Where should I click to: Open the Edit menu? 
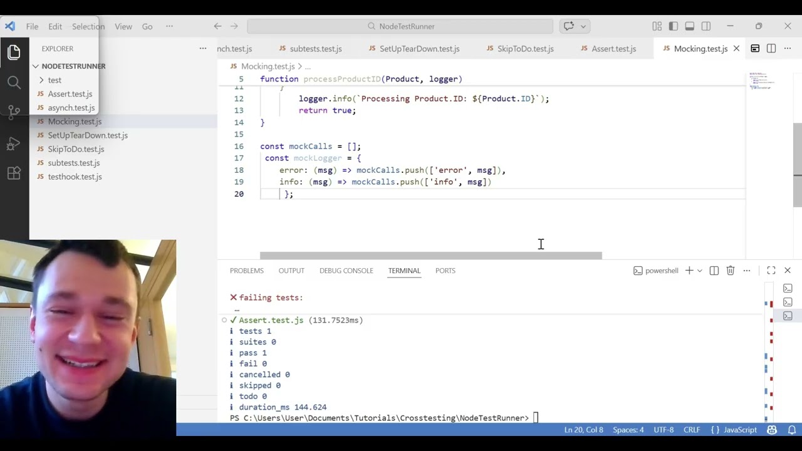click(55, 26)
